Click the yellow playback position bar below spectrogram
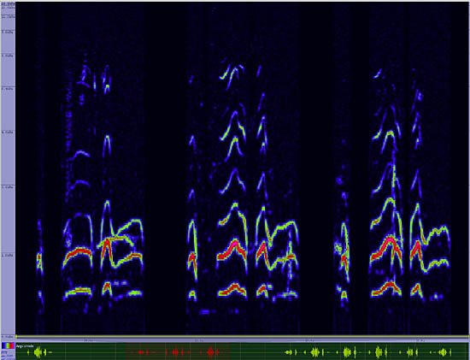Viewport: 470px width, 360px height. (243, 337)
